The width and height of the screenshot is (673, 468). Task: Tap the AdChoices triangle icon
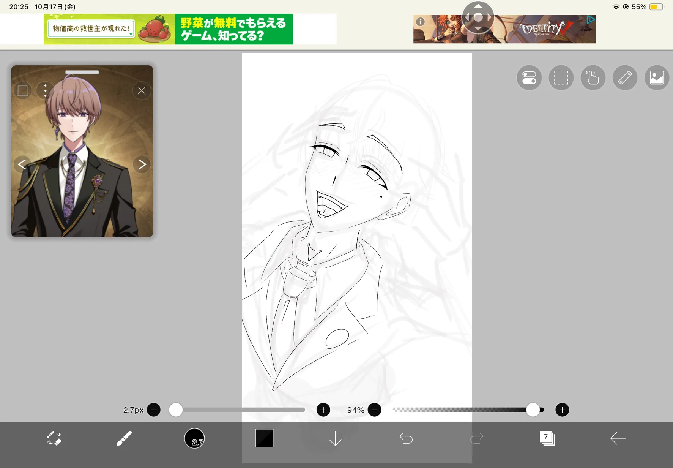click(x=590, y=20)
